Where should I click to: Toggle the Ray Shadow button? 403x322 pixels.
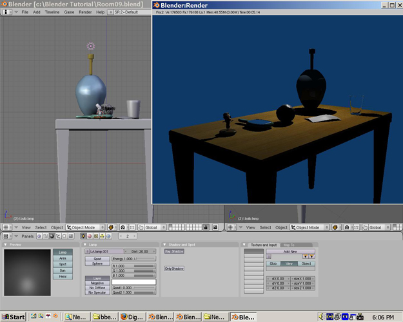174,251
